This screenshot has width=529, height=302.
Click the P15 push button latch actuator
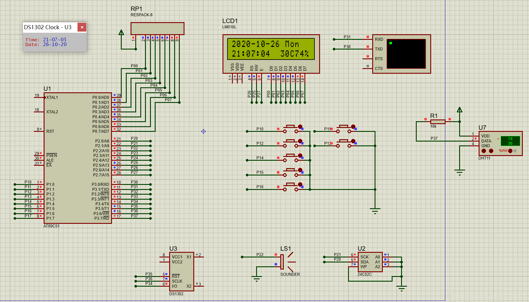click(x=300, y=170)
